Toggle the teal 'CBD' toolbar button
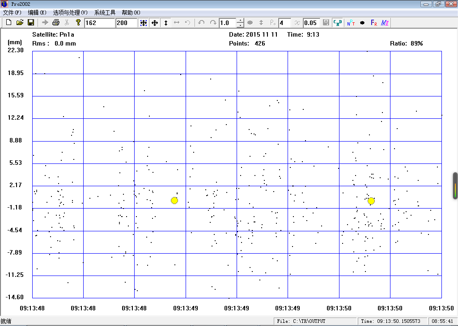 click(x=338, y=23)
